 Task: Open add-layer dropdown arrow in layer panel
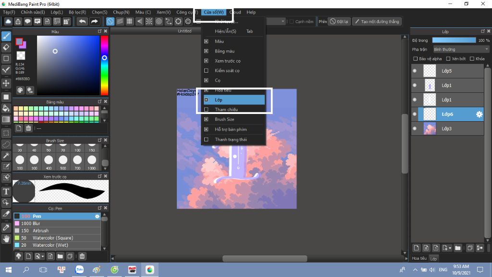[x=450, y=248]
